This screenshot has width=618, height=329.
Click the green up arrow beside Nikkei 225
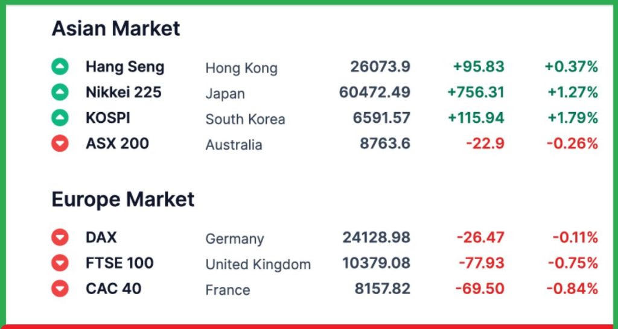(60, 92)
